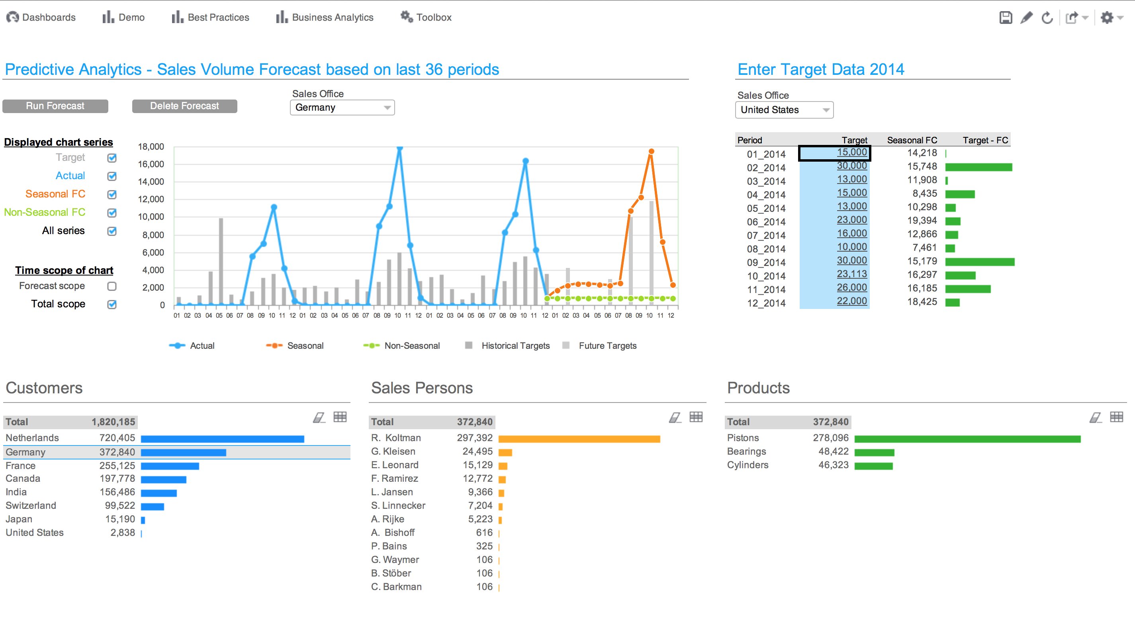Screen dimensions: 1135x641
Task: Click Products panel table grid icon
Action: click(1116, 417)
